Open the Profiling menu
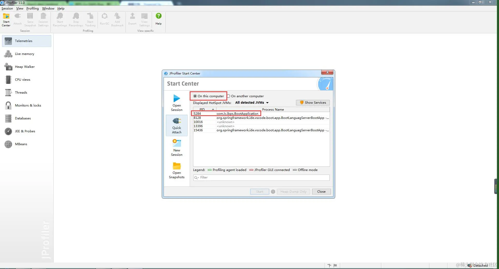The height and width of the screenshot is (269, 499). coord(32,8)
